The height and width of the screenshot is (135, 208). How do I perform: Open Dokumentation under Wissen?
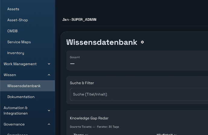click(x=21, y=97)
